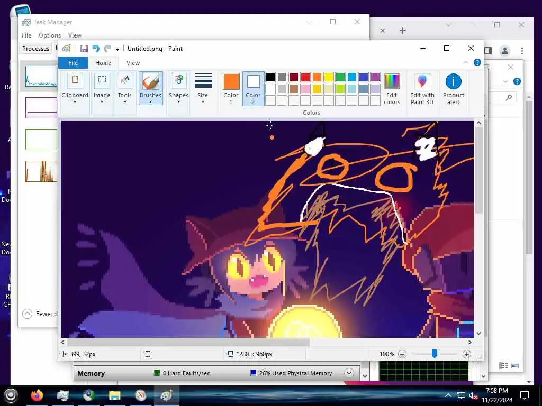The width and height of the screenshot is (542, 406).
Task: Open the Brushes dropdown arrow
Action: click(151, 102)
